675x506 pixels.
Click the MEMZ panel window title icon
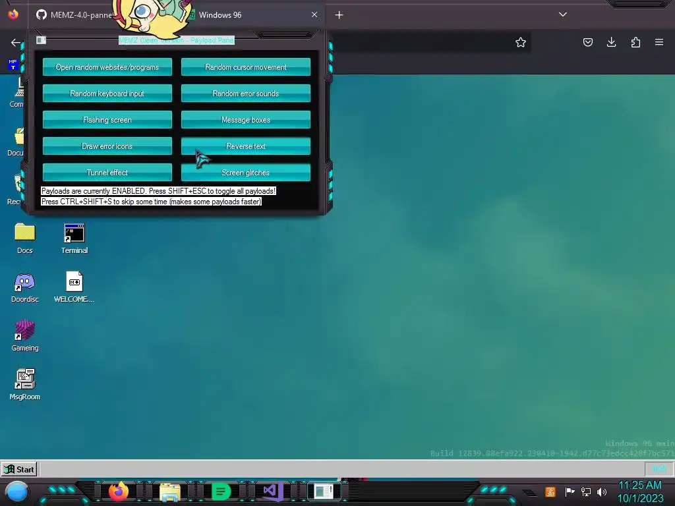[41, 40]
